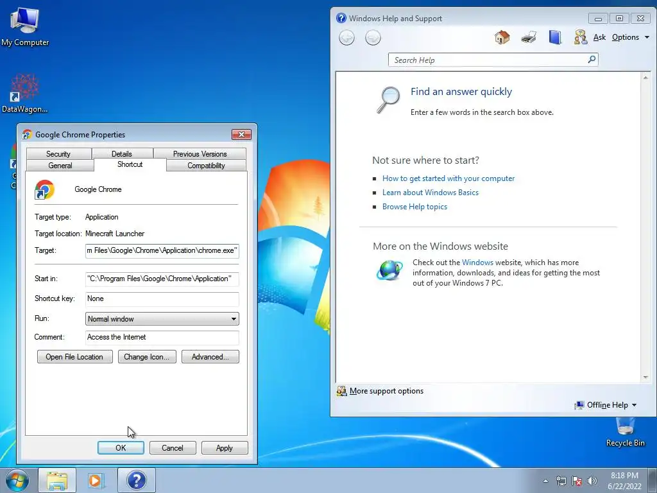This screenshot has width=657, height=493.
Task: Click the Ask menu item in Help
Action: [599, 37]
